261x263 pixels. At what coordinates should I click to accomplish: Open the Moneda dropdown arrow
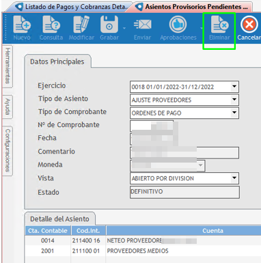pyautogui.click(x=201, y=165)
